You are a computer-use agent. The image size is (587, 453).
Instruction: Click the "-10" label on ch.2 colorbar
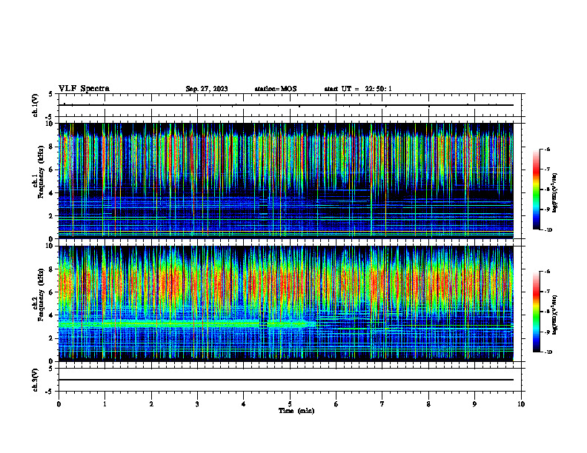point(548,352)
